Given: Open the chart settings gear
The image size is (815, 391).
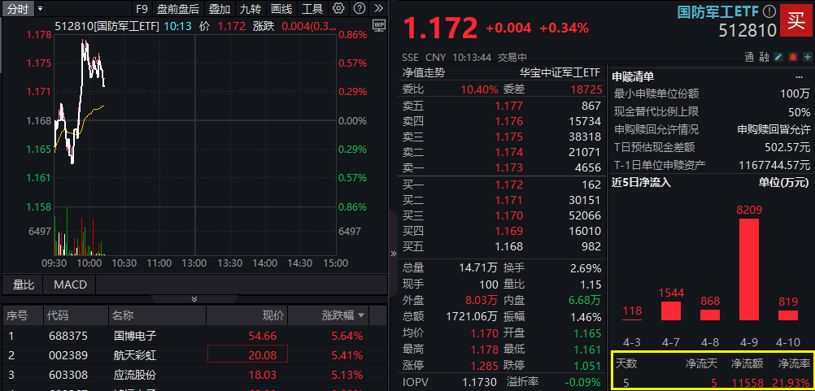Looking at the screenshot, I should (x=338, y=8).
